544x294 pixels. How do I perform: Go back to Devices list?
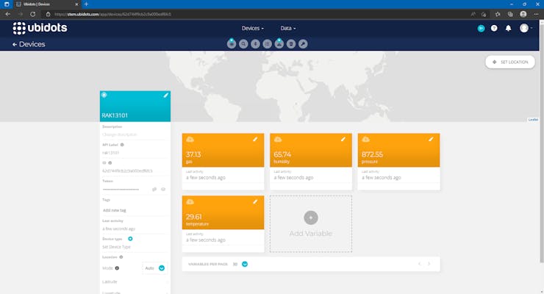click(x=29, y=44)
